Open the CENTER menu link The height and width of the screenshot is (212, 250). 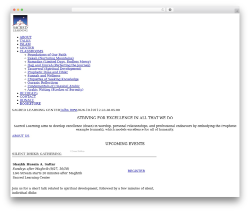(x=27, y=48)
